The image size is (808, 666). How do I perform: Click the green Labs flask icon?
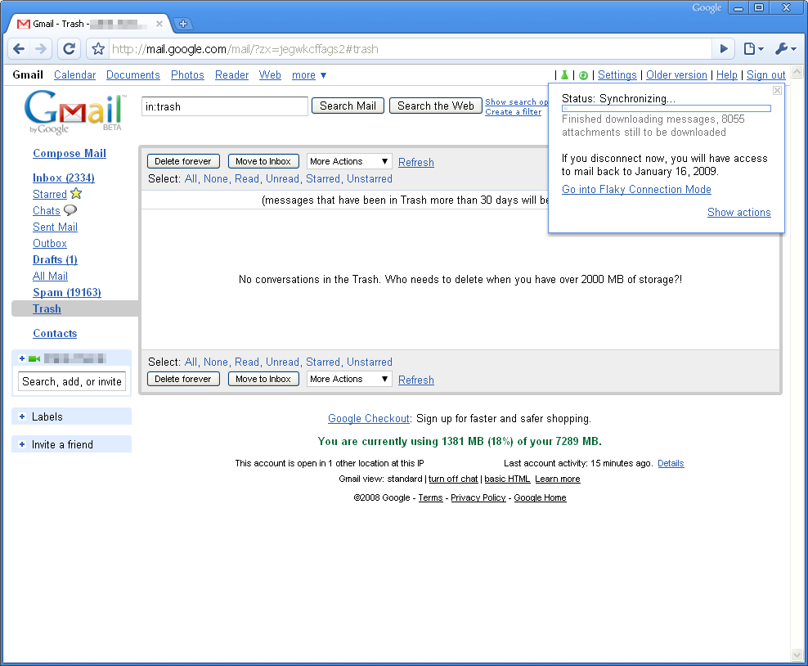tap(565, 75)
